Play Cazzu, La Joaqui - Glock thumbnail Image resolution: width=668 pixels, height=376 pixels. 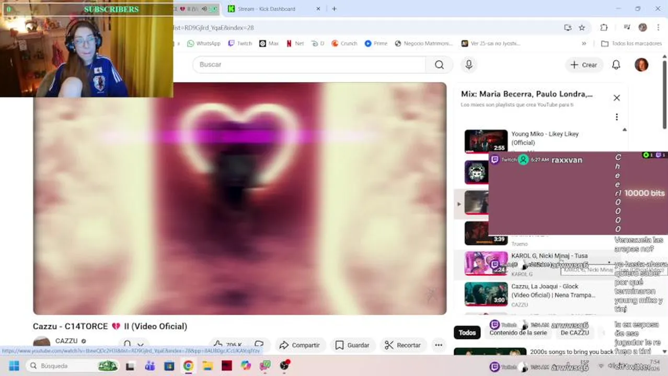pos(486,294)
